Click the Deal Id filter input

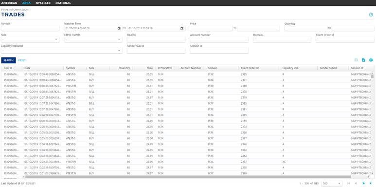pos(156,39)
